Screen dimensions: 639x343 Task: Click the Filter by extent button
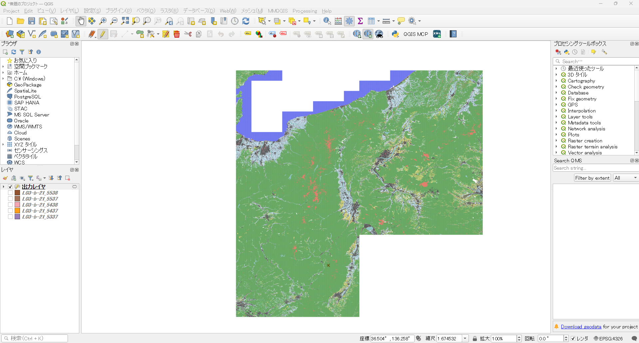(592, 178)
